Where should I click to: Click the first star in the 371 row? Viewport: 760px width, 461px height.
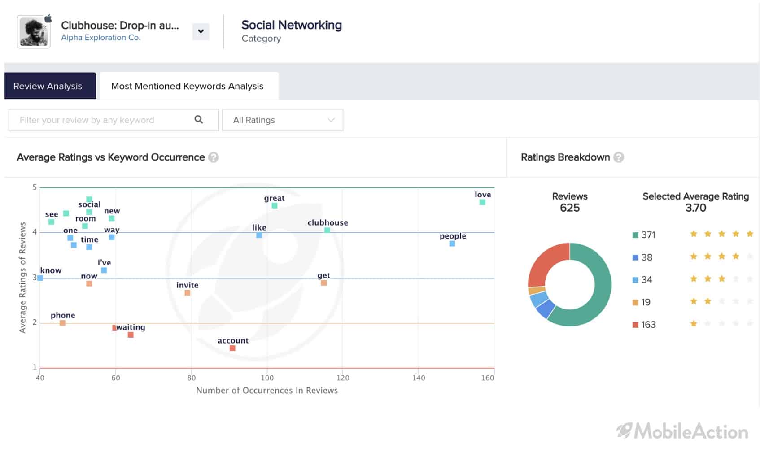[x=694, y=234]
